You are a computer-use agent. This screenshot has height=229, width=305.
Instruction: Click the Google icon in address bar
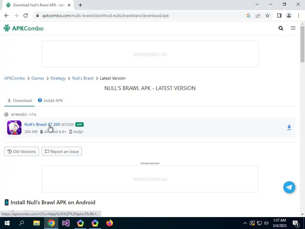tap(248, 16)
